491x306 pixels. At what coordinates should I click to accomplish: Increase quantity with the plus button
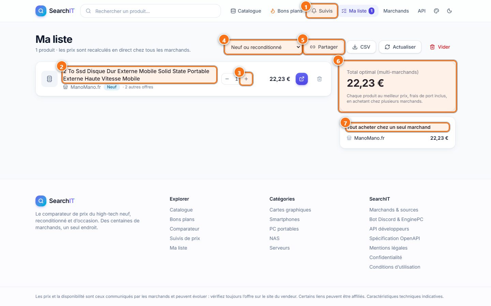pos(246,79)
